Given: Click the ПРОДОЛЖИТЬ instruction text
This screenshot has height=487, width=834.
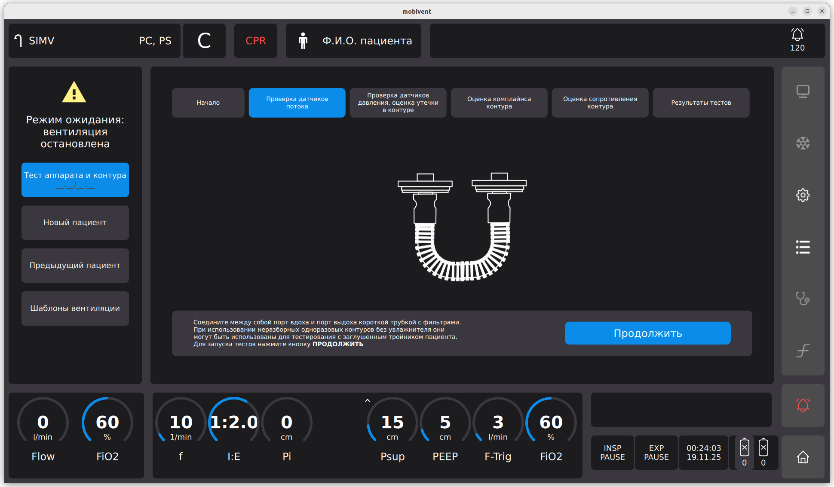Looking at the screenshot, I should pos(338,344).
